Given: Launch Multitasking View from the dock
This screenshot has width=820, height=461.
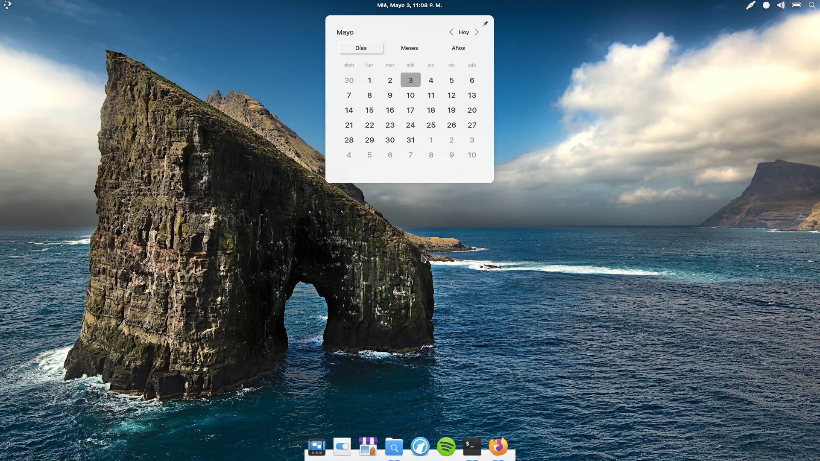Looking at the screenshot, I should (x=316, y=447).
